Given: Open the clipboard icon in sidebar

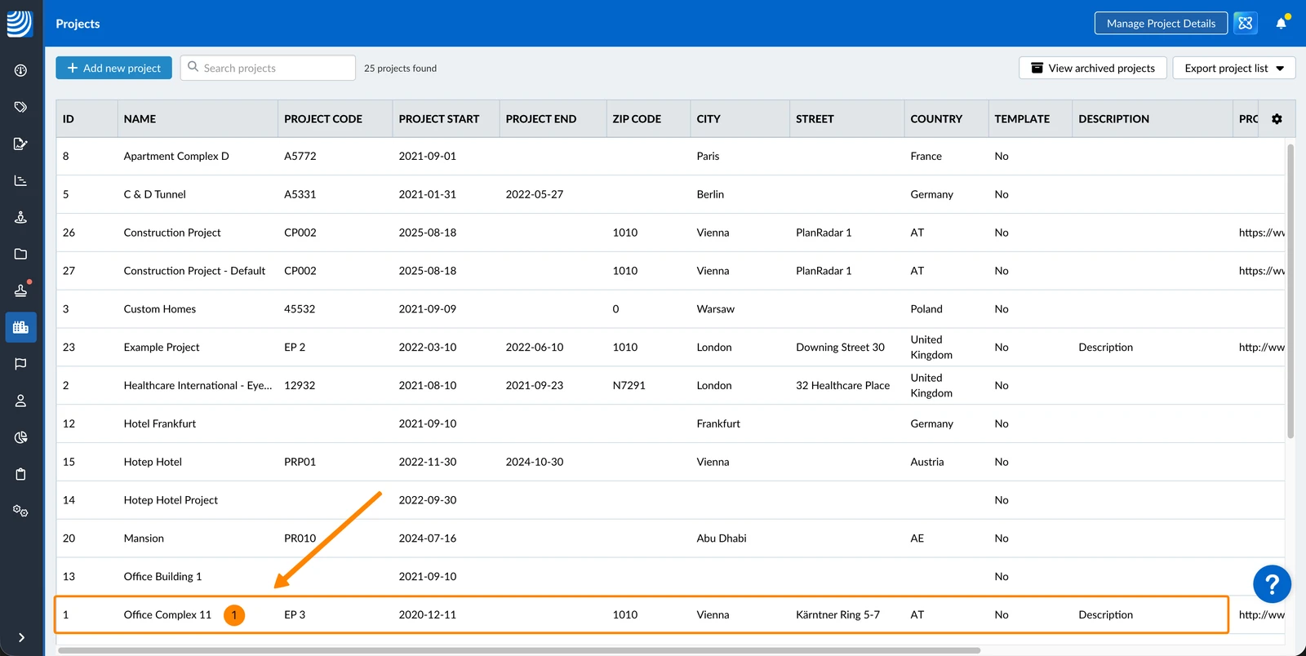Looking at the screenshot, I should [20, 474].
